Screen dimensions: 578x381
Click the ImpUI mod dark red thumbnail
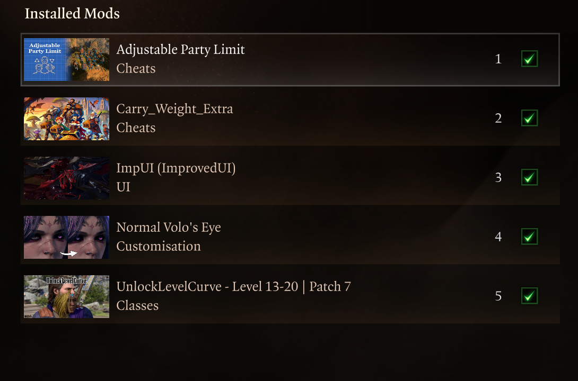point(66,178)
